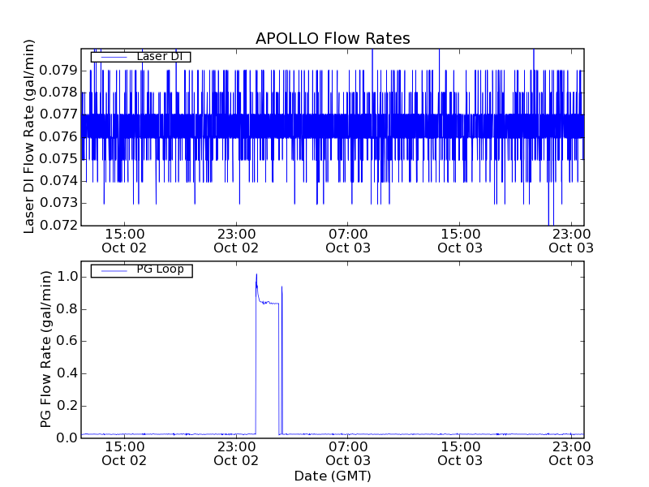Select the 0.077 tick on the Laser DI axis
The image size is (649, 487).
pos(58,114)
